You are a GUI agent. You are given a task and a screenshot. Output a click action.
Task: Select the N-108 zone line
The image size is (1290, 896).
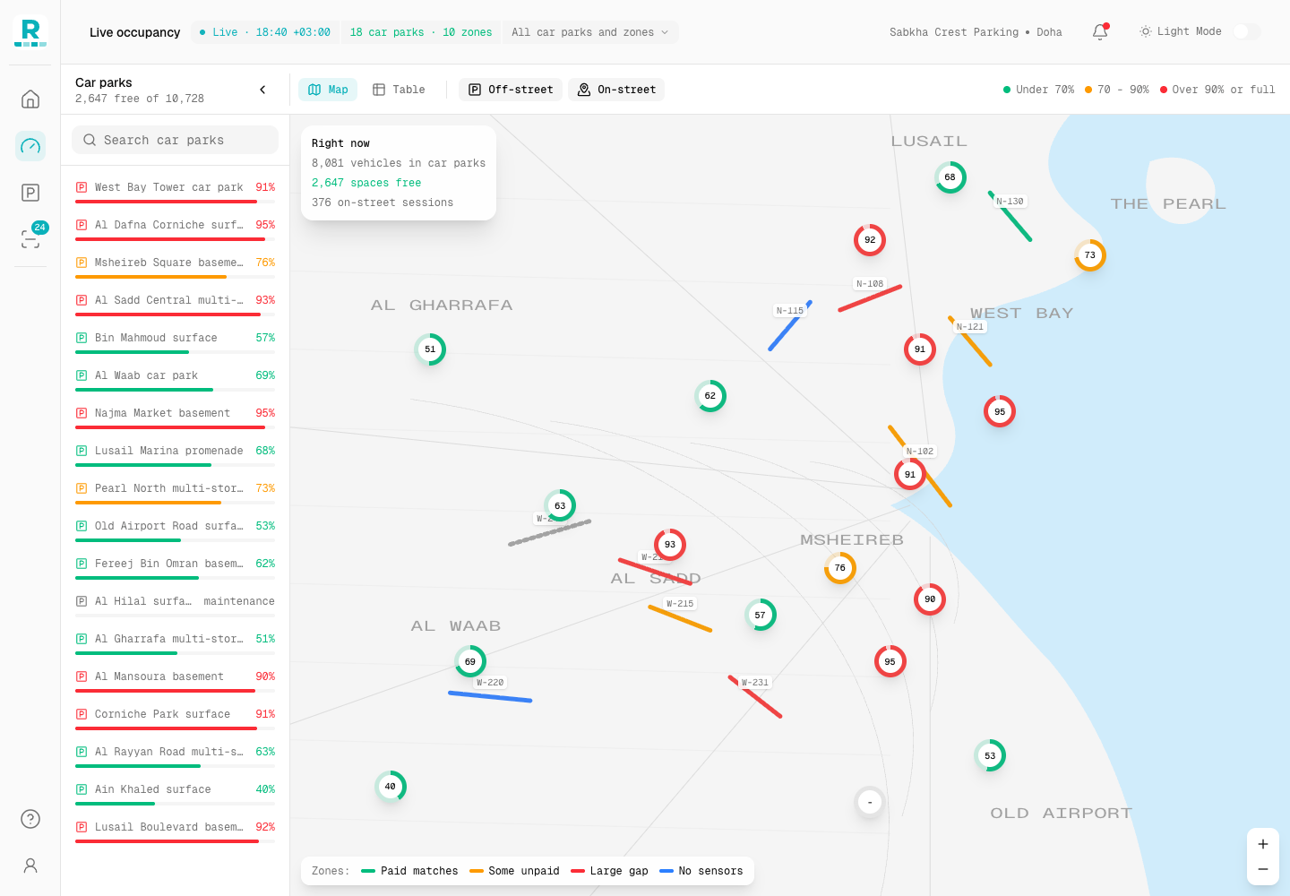pos(870,298)
